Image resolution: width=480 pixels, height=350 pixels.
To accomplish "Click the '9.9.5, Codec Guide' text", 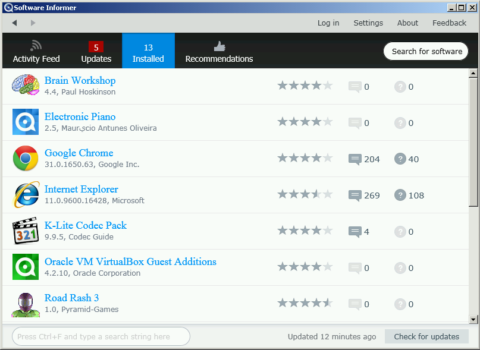I will click(x=79, y=237).
